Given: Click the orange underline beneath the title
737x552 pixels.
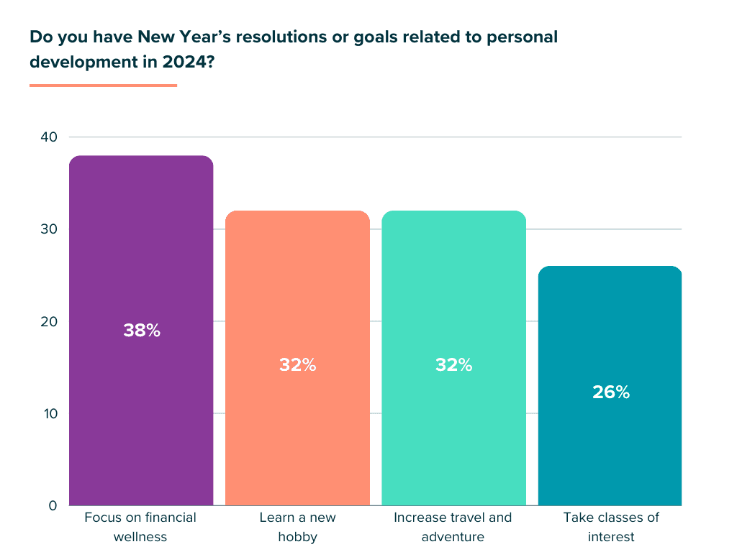Looking at the screenshot, I should click(103, 86).
